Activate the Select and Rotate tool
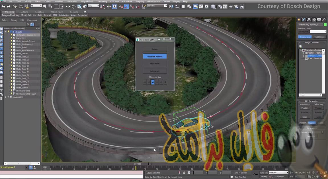This screenshot has width=328, height=179. click(73, 7)
